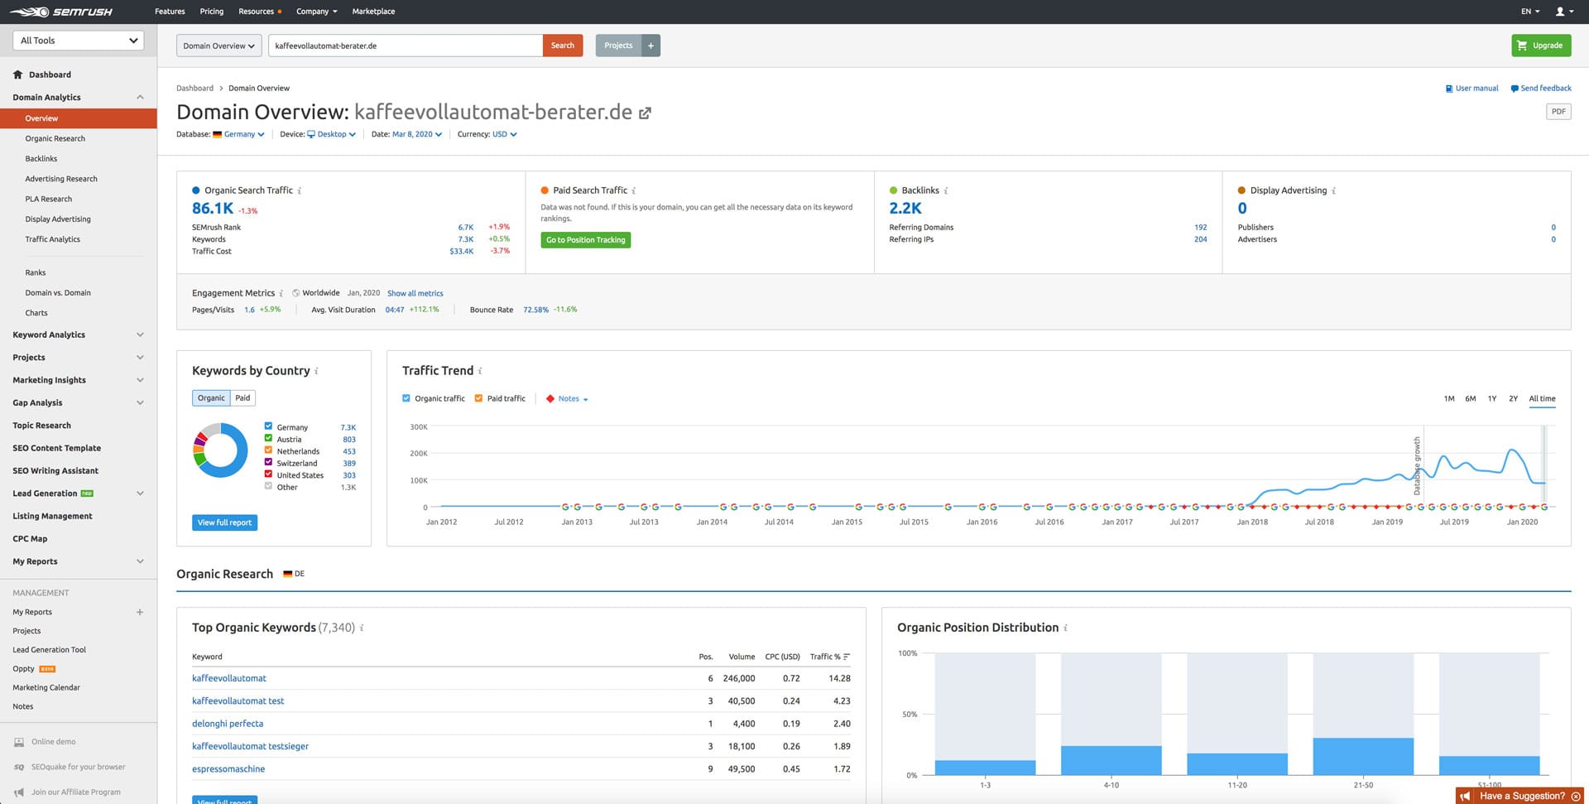Click info icon next to Organic Search Traffic

point(300,190)
